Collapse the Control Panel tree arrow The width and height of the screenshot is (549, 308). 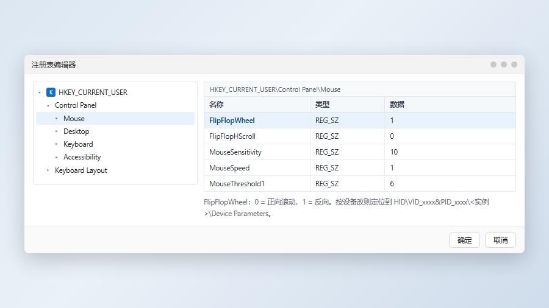pyautogui.click(x=48, y=105)
